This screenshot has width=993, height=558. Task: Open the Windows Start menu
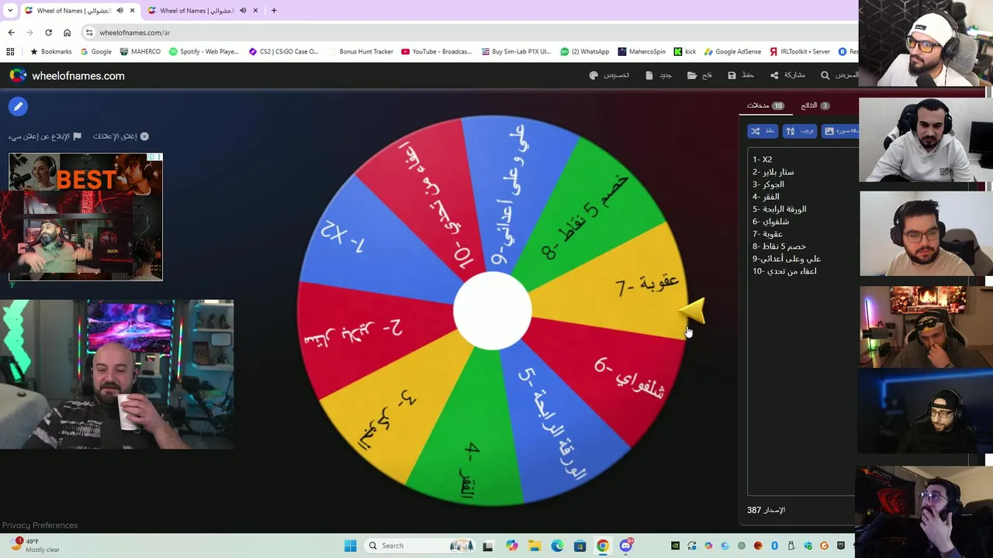click(x=350, y=546)
